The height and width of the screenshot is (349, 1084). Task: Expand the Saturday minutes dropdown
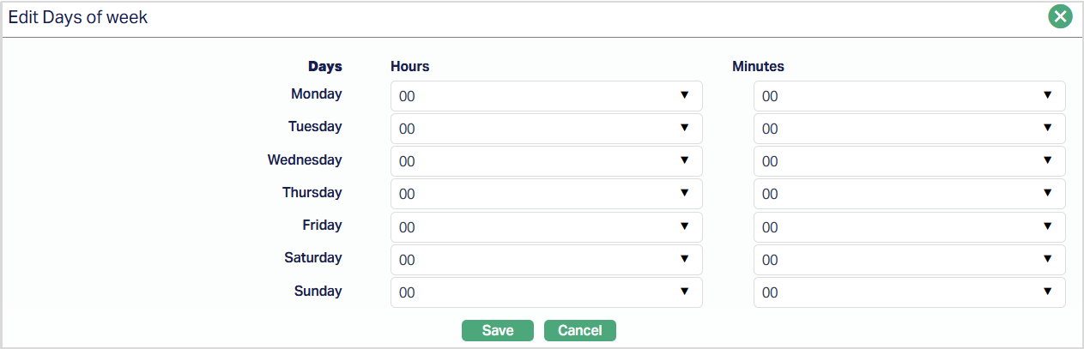pyautogui.click(x=909, y=260)
